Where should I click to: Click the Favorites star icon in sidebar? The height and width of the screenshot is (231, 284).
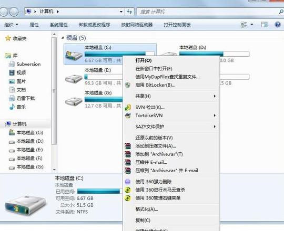click(8, 38)
